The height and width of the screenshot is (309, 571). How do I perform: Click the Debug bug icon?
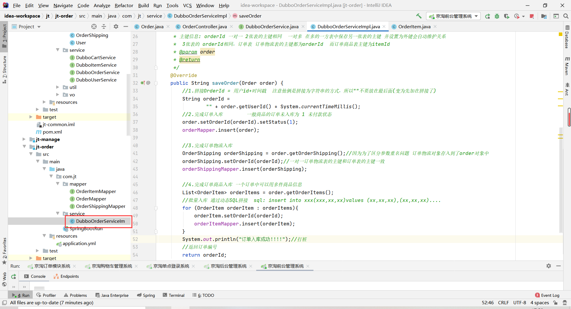click(x=497, y=16)
